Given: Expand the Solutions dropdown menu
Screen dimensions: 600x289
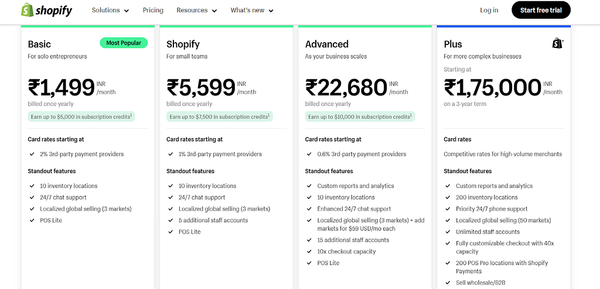Looking at the screenshot, I should pos(110,11).
